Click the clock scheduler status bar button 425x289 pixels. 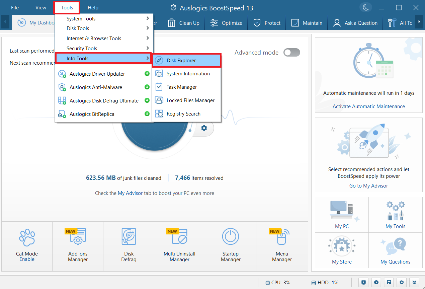[376, 282]
